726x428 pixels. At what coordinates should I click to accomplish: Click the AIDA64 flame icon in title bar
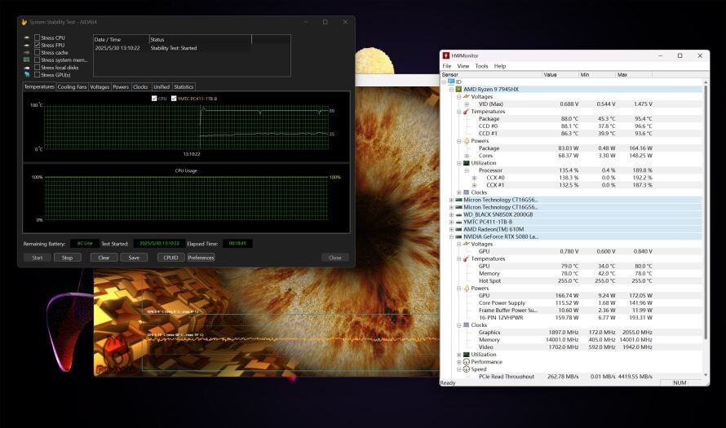[x=24, y=22]
